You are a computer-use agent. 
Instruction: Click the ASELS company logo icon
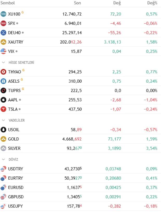[x=3, y=81]
